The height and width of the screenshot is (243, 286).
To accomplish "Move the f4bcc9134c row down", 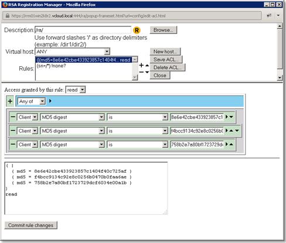I will click(x=237, y=131).
